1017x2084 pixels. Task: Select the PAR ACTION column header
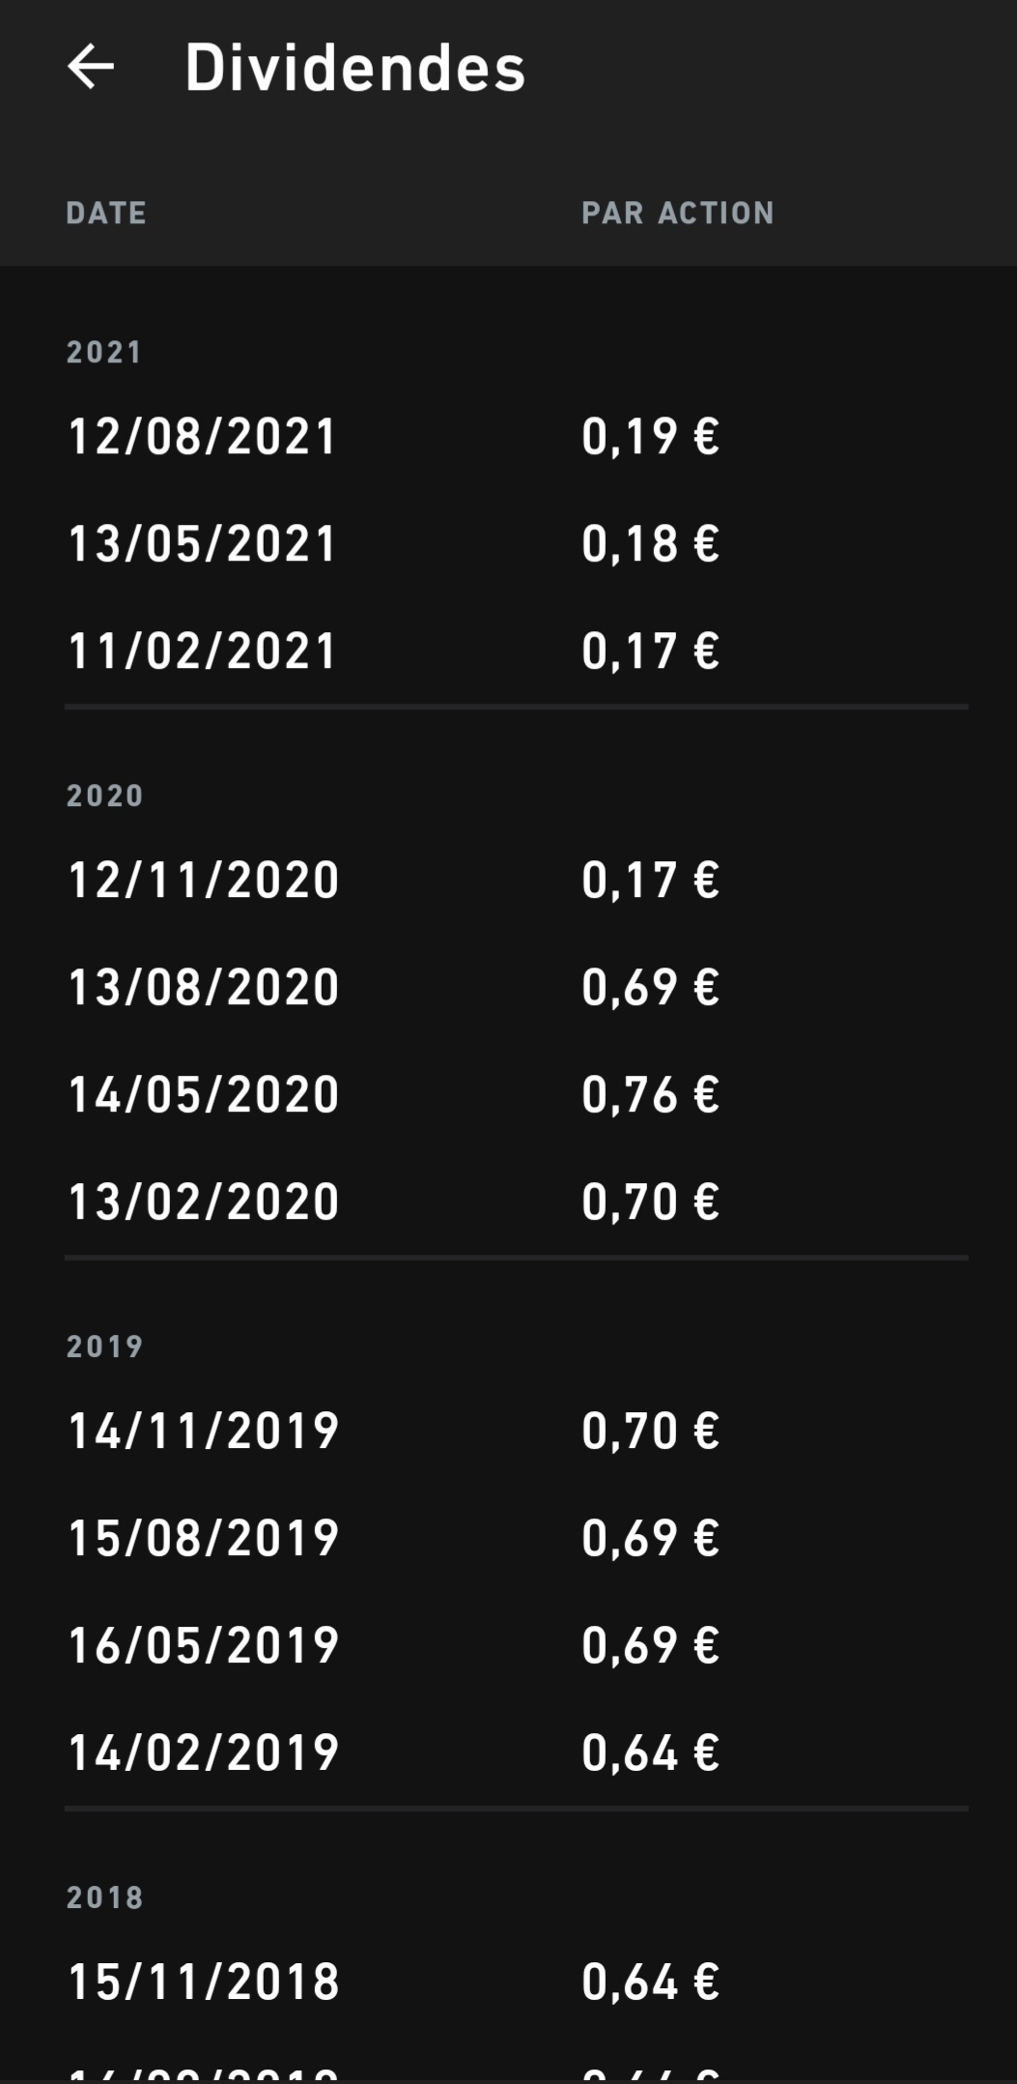[677, 213]
